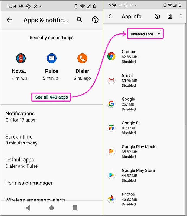Click the Pulse app name label

(51, 71)
